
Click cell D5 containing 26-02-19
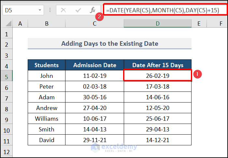158,76
